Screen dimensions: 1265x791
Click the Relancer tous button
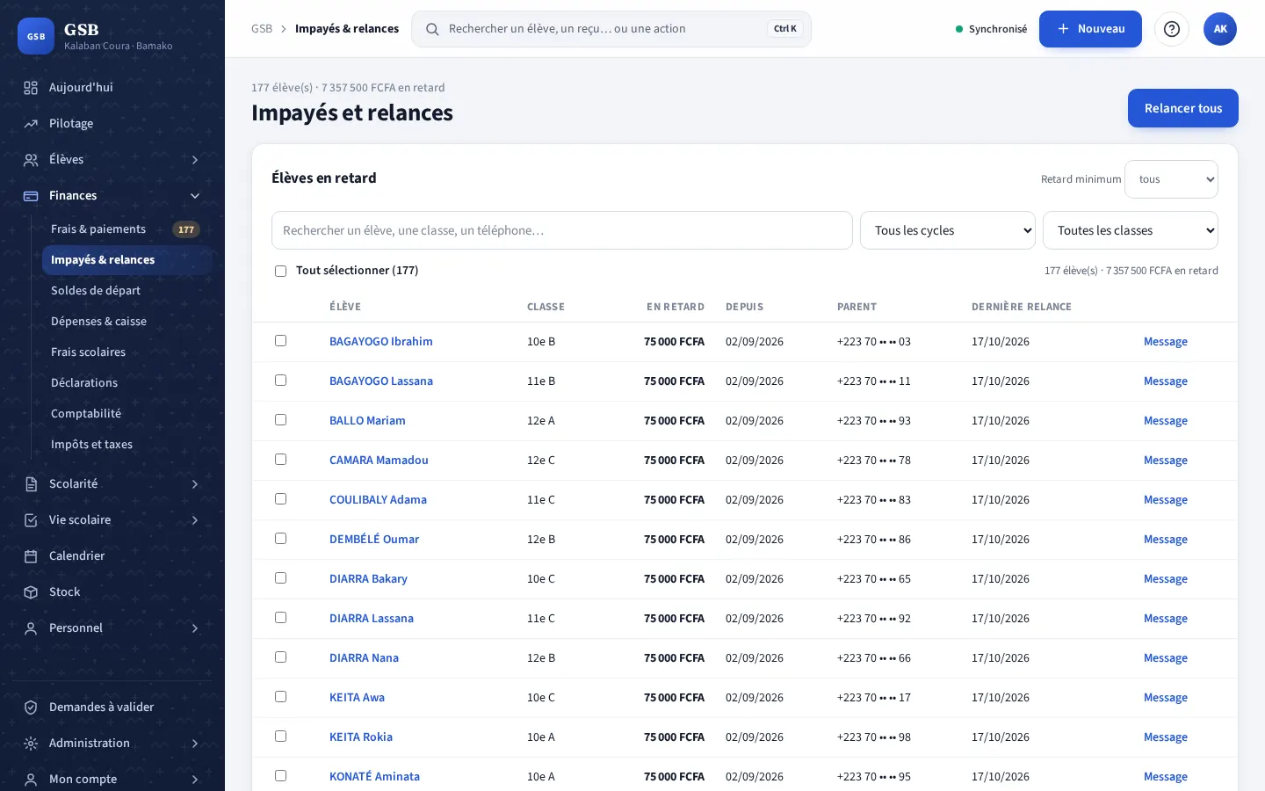point(1183,108)
